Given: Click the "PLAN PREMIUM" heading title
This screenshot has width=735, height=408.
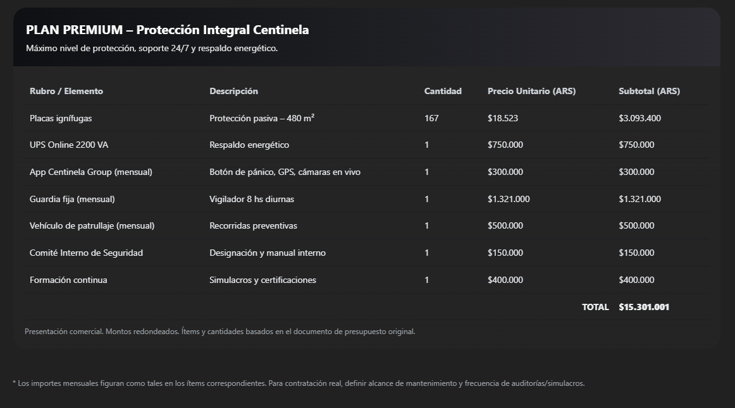Looking at the screenshot, I should click(167, 30).
